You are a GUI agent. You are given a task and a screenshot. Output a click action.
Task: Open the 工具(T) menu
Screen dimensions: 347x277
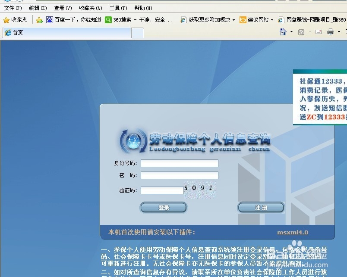118,8
